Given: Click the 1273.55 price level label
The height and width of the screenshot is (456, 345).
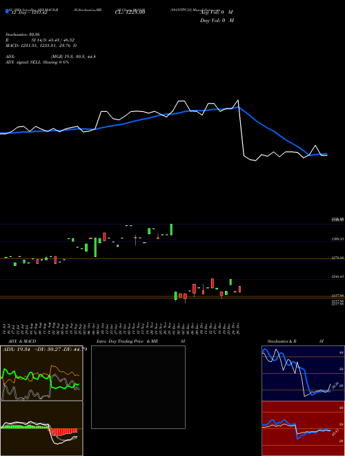Looking at the screenshot, I should click(337, 258).
